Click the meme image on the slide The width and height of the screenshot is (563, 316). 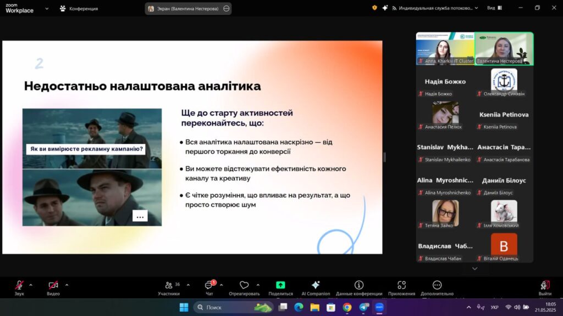tap(92, 167)
